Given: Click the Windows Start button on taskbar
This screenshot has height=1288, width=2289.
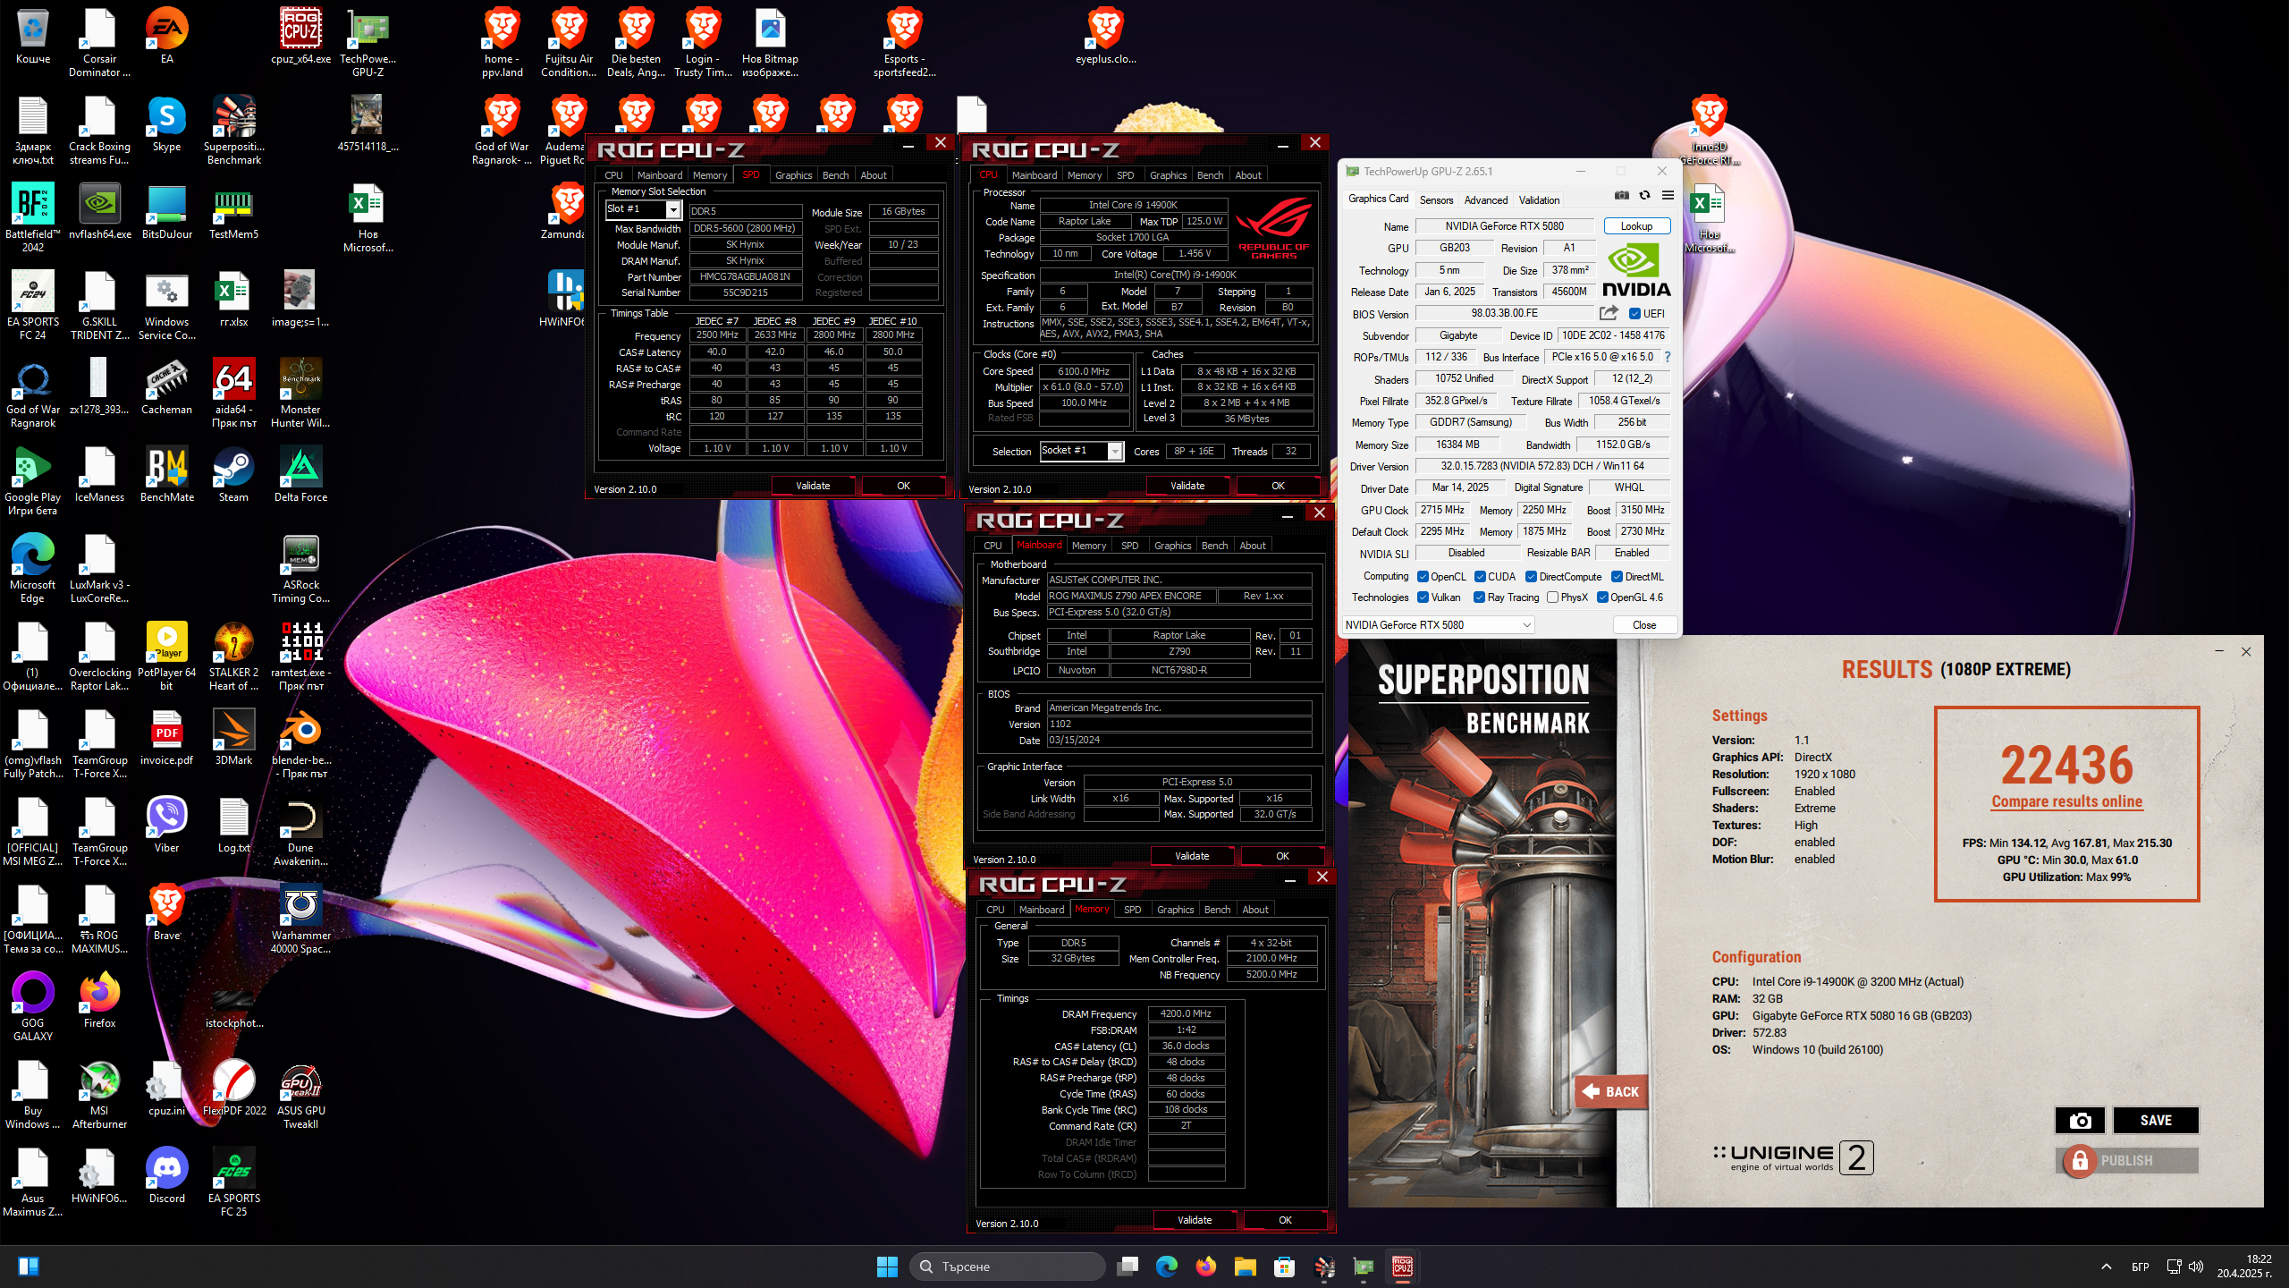Looking at the screenshot, I should tap(887, 1267).
